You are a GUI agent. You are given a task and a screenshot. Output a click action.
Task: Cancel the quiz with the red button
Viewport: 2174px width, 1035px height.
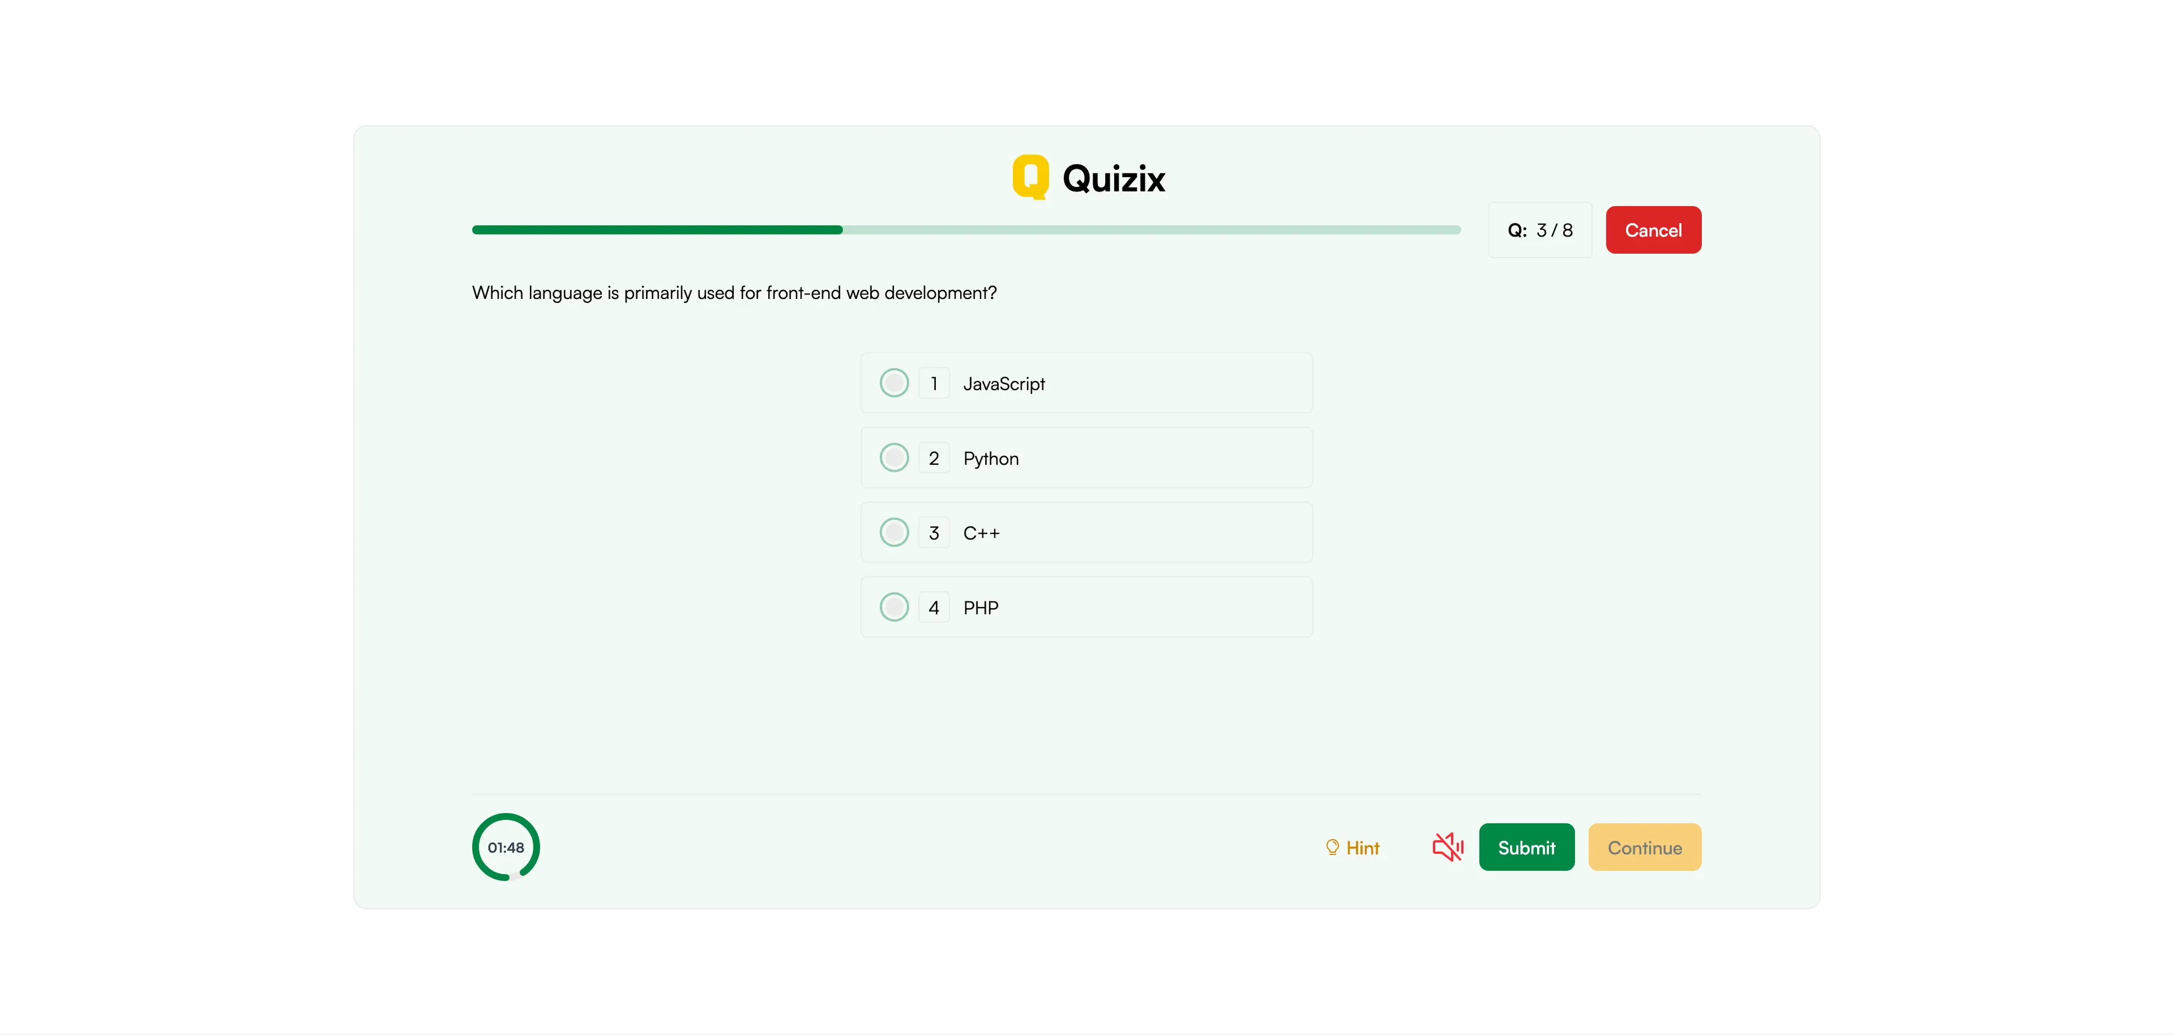[x=1653, y=230]
